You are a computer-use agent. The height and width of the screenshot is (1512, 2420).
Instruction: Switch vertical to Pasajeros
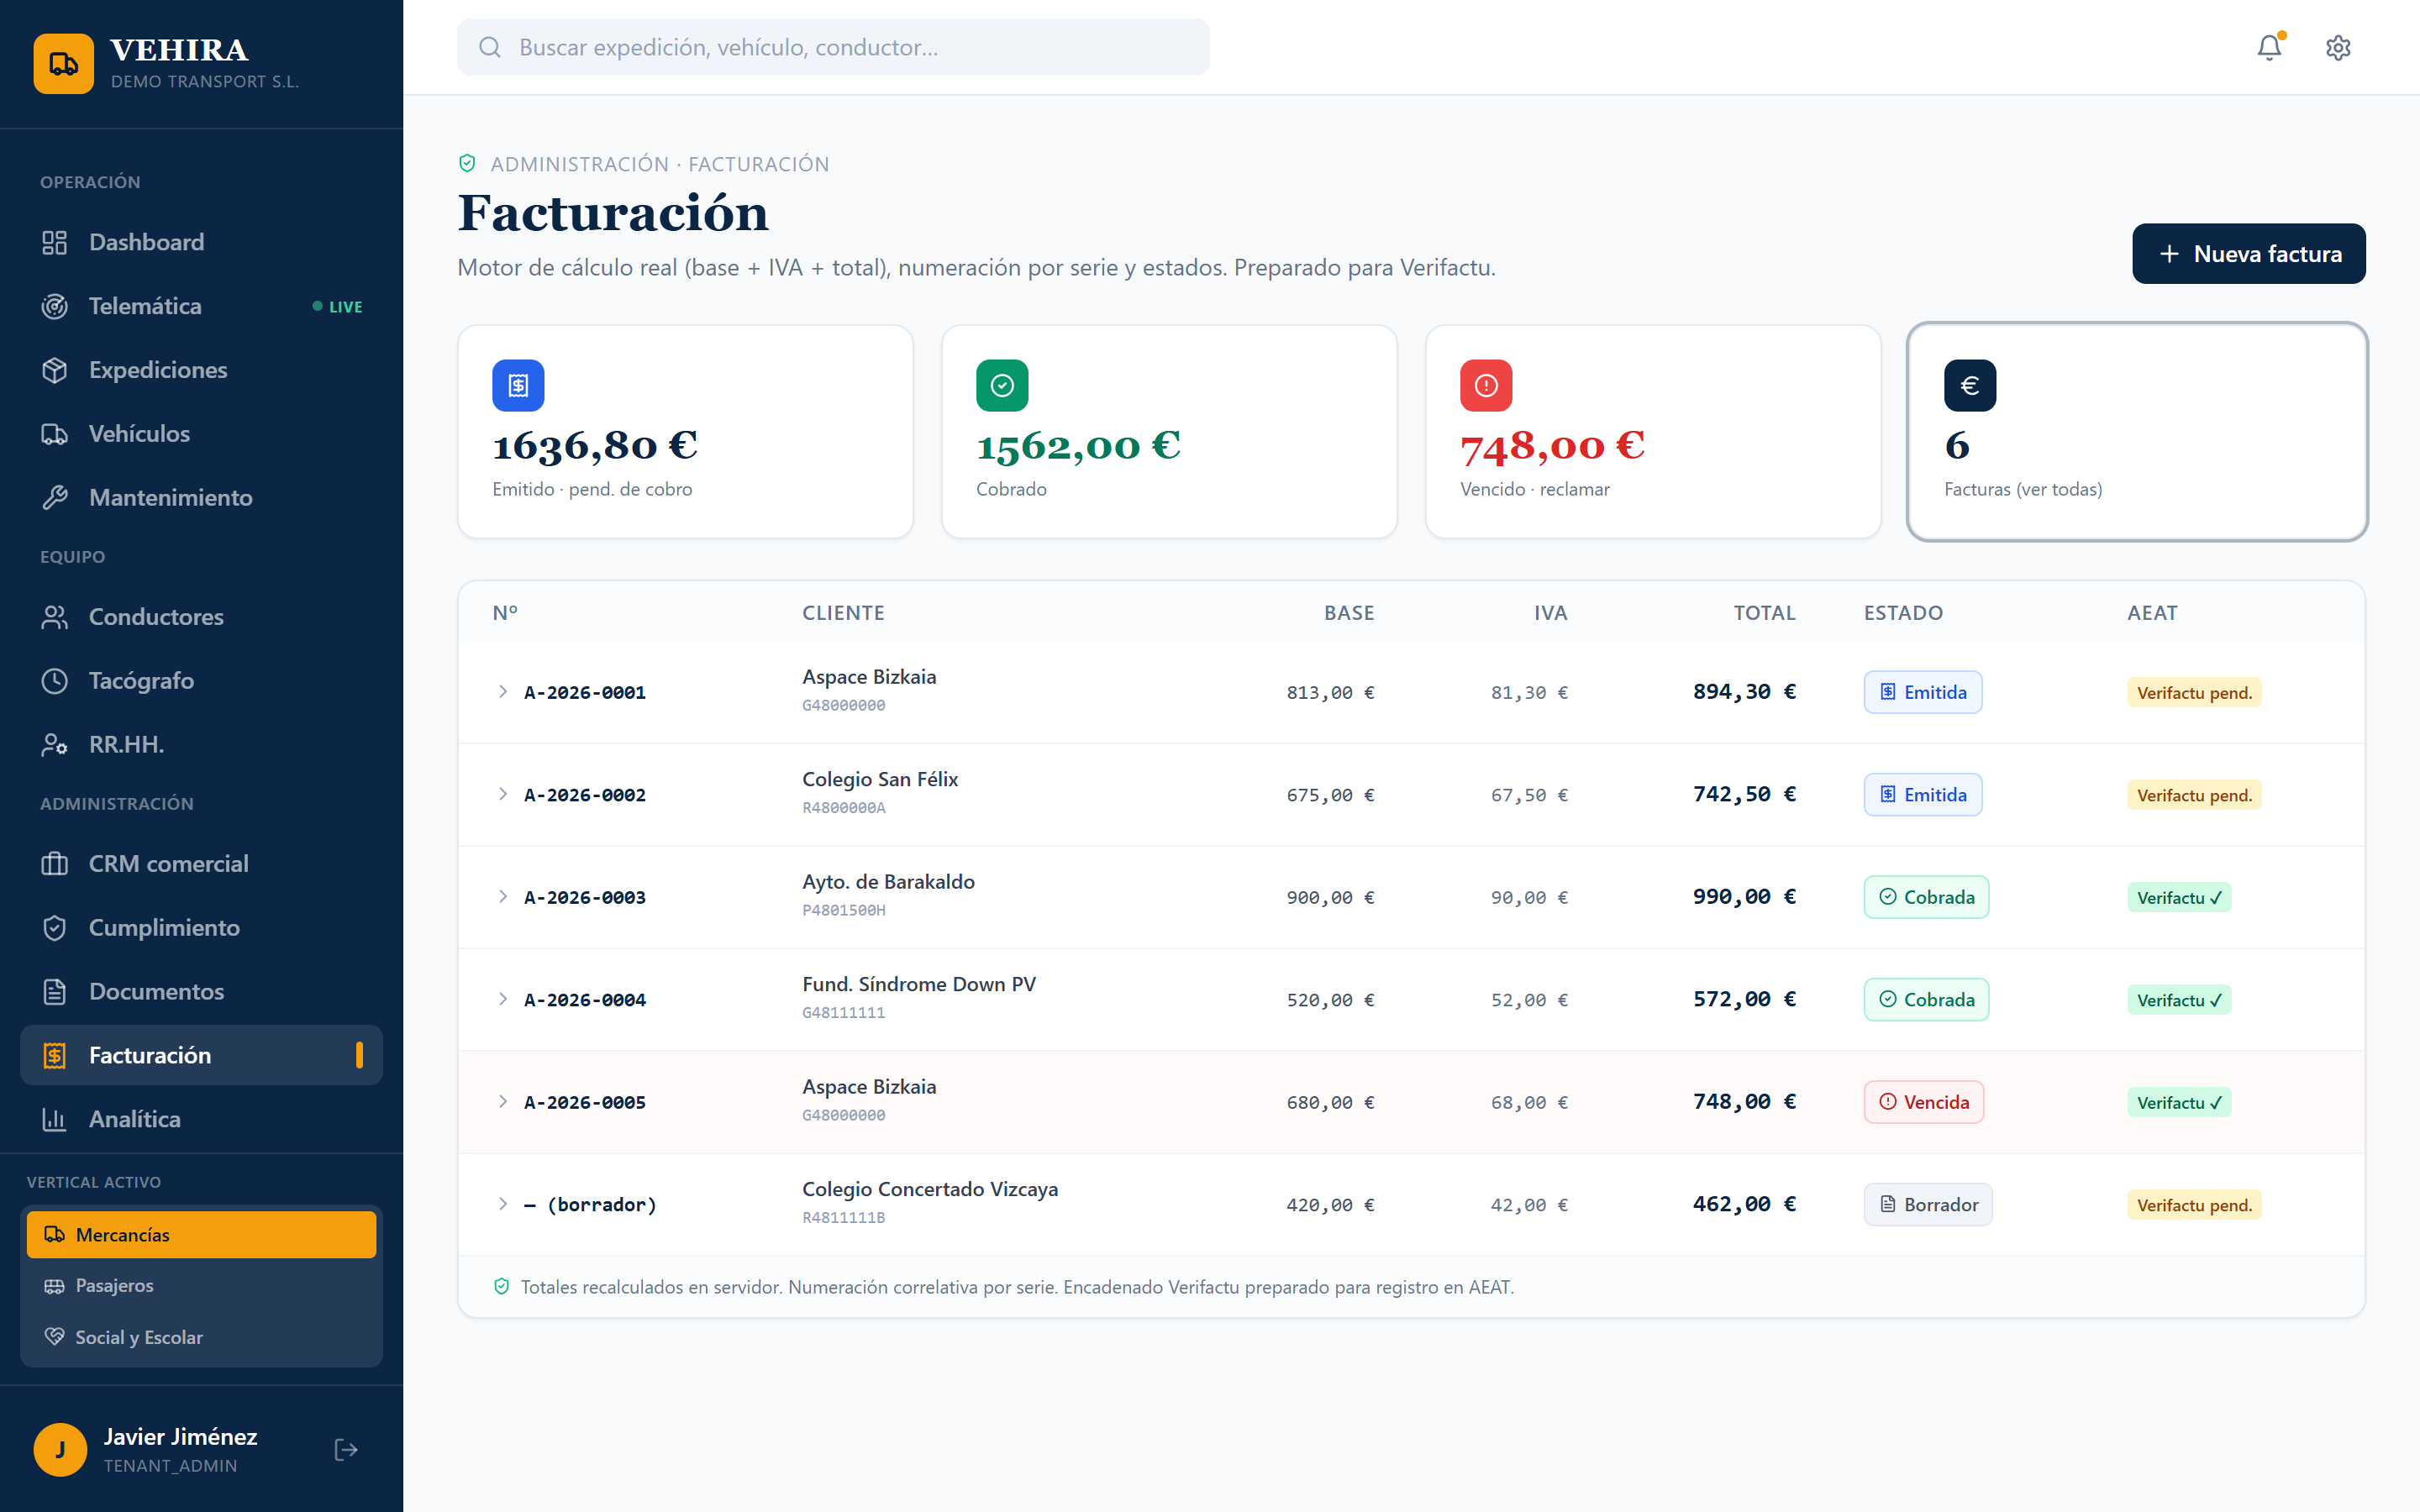coord(201,1285)
